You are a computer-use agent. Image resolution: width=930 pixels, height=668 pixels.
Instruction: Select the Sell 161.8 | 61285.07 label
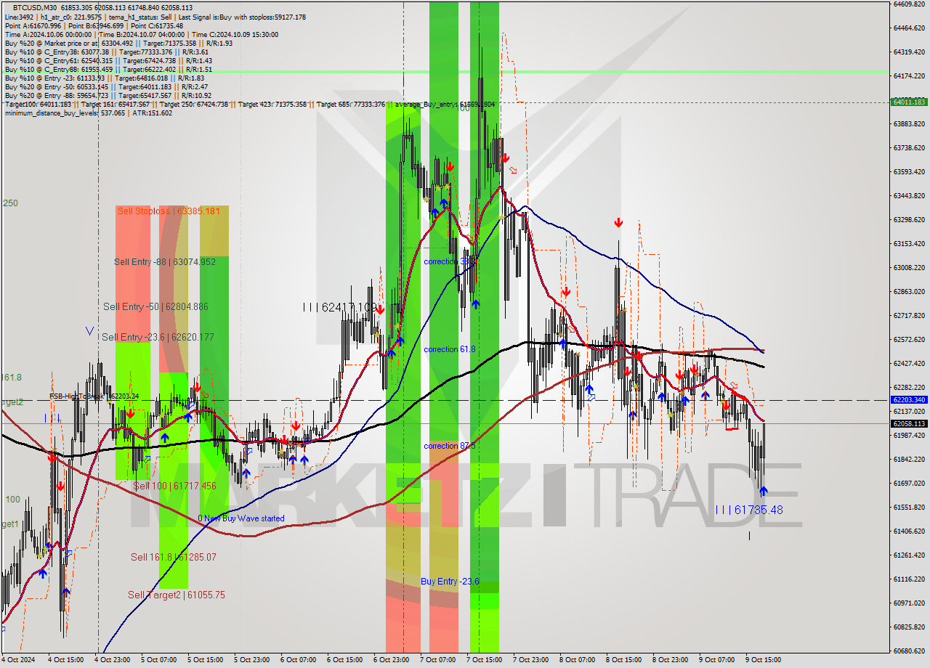point(174,557)
